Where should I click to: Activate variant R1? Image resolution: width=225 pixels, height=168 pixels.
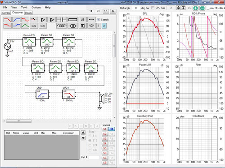(111, 129)
